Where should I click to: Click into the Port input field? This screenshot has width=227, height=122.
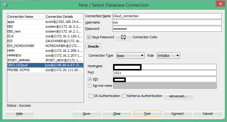click(x=165, y=73)
